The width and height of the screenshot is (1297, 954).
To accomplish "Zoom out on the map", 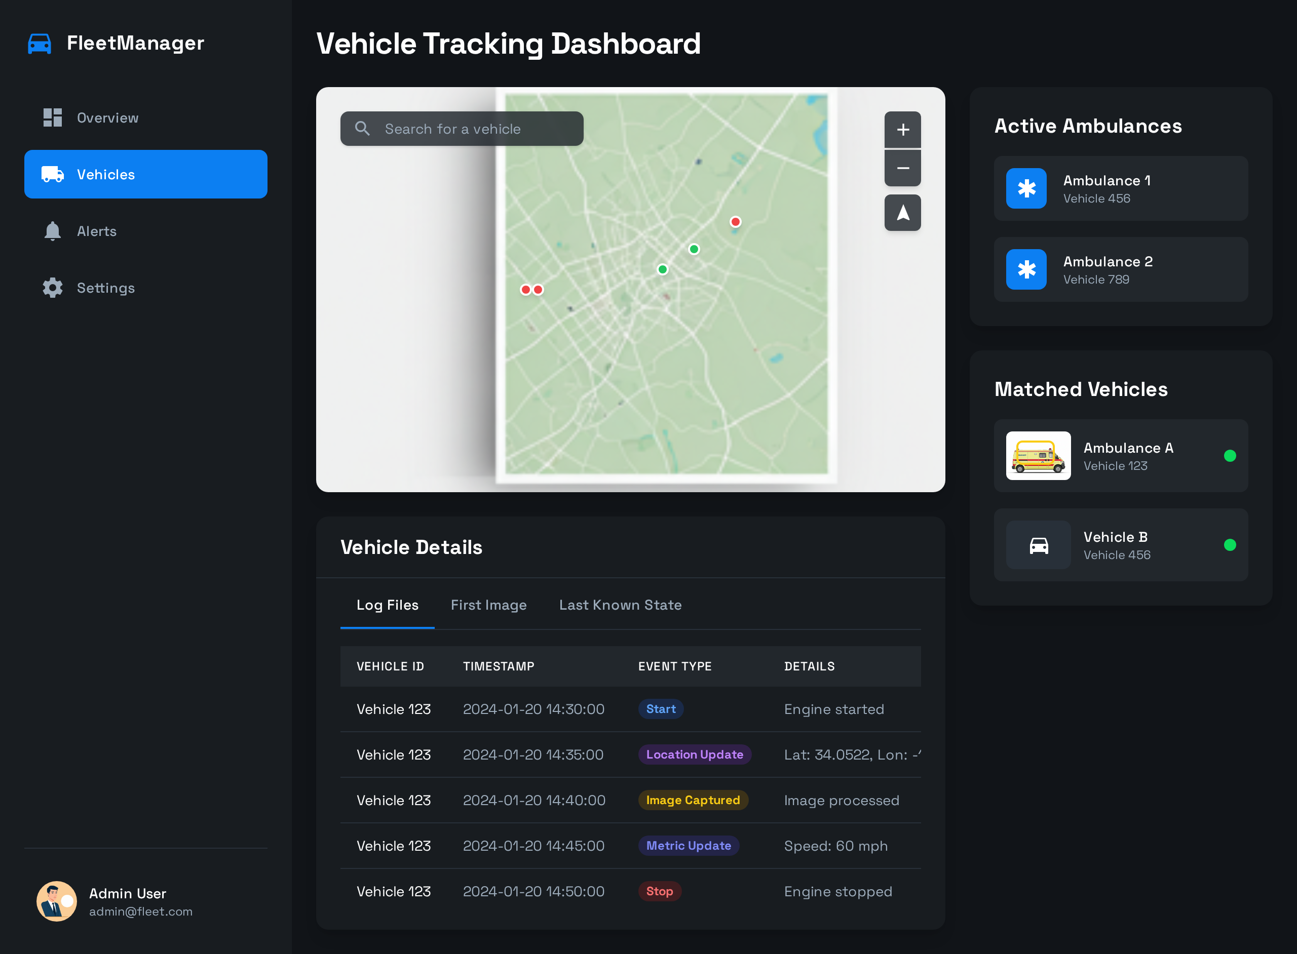I will tap(902, 168).
